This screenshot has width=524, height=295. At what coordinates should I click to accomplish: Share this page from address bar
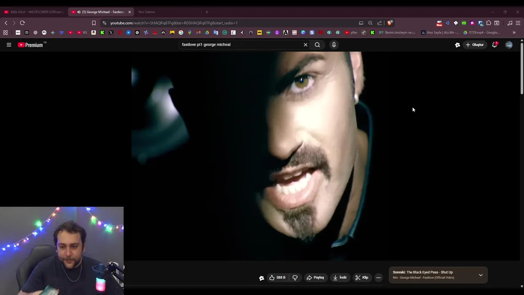pyautogui.click(x=379, y=23)
